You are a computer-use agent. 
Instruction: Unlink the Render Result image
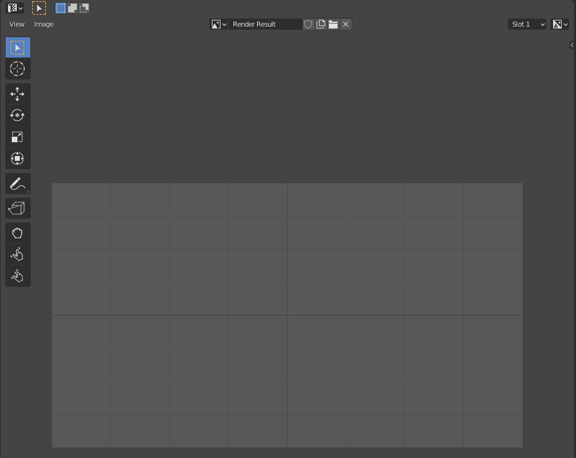click(x=345, y=24)
